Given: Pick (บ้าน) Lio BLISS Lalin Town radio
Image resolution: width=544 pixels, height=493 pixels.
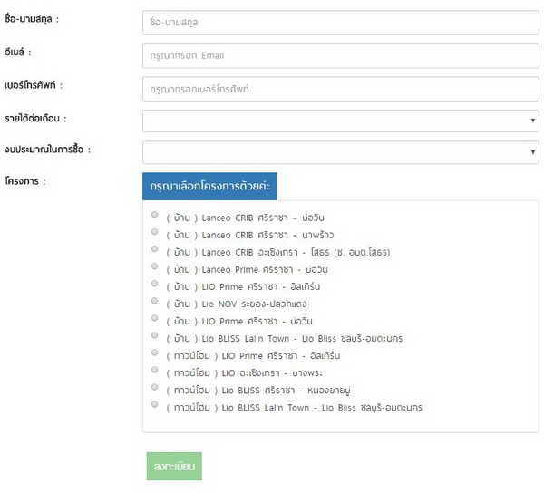Looking at the screenshot, I should [x=155, y=335].
